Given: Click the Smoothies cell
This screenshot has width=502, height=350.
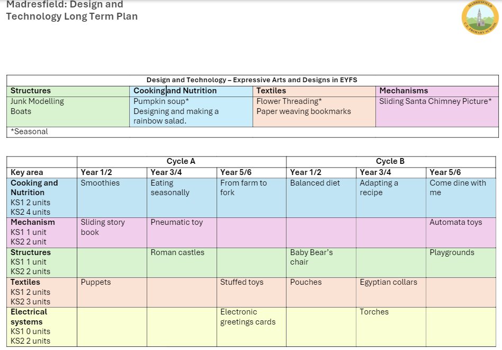Looking at the screenshot, I should tap(100, 183).
